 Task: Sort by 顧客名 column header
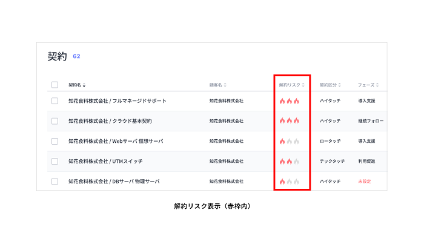click(217, 85)
